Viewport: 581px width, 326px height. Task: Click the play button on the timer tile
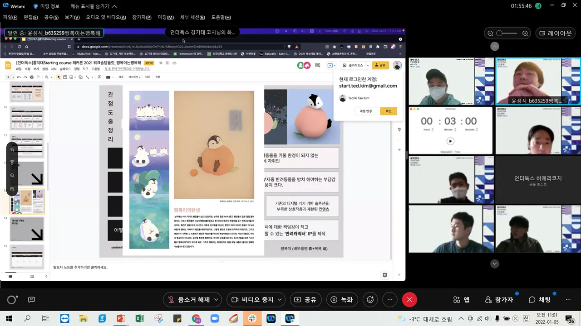(450, 141)
